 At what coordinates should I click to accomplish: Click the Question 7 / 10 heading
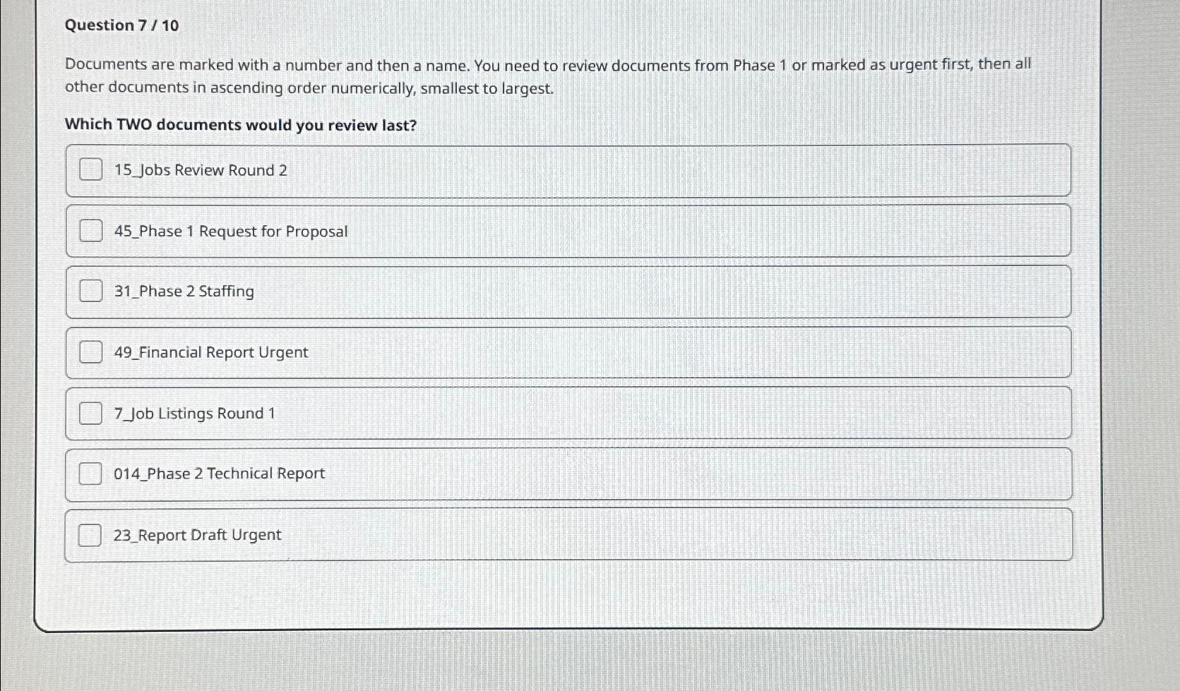pyautogui.click(x=121, y=25)
